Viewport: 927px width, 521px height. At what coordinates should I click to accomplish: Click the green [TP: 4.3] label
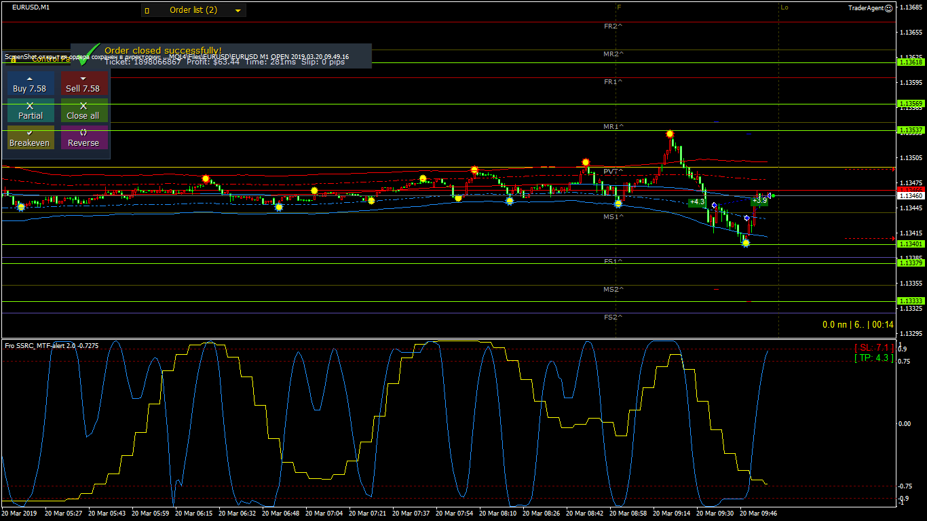tap(874, 358)
